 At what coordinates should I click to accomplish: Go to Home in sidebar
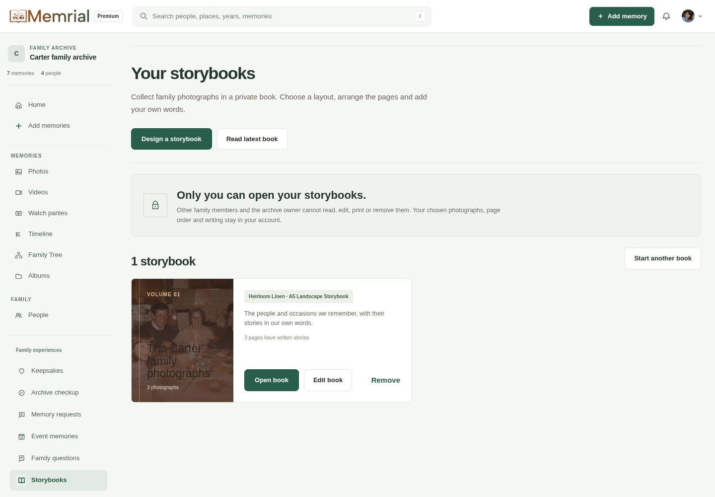coord(59,105)
